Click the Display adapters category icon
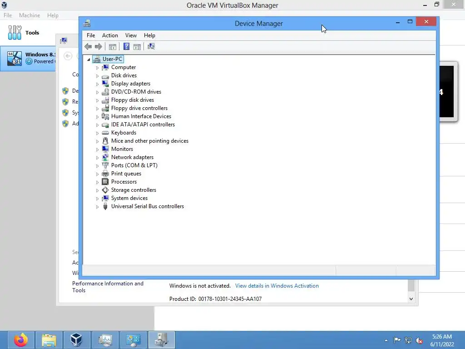 (x=105, y=84)
